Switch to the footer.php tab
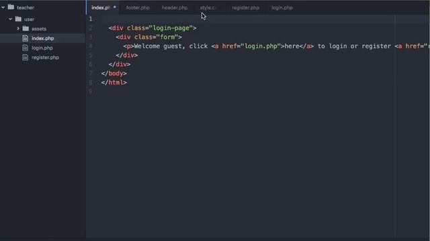Image resolution: width=430 pixels, height=241 pixels. tap(138, 7)
